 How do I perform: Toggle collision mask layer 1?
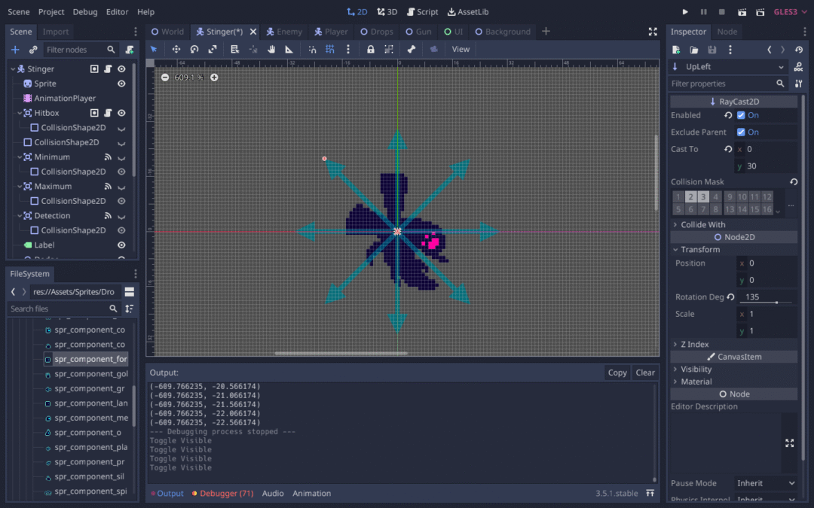[678, 197]
